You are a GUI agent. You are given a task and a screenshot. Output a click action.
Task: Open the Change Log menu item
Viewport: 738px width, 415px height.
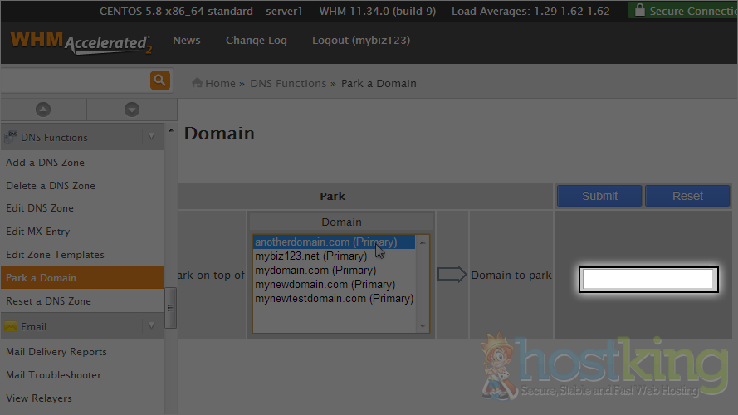[256, 41]
